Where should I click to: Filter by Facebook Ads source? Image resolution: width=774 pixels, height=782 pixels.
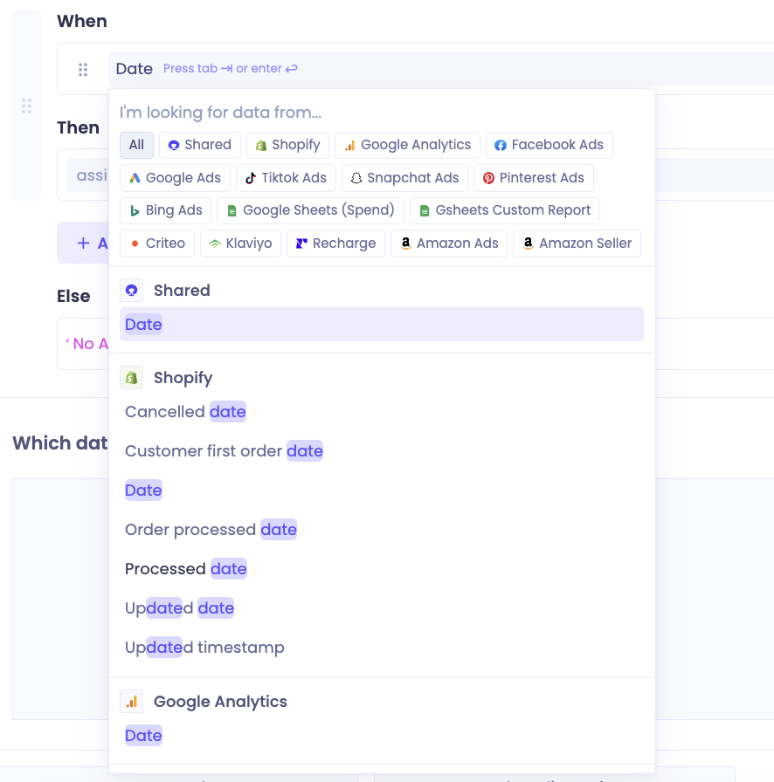point(549,145)
